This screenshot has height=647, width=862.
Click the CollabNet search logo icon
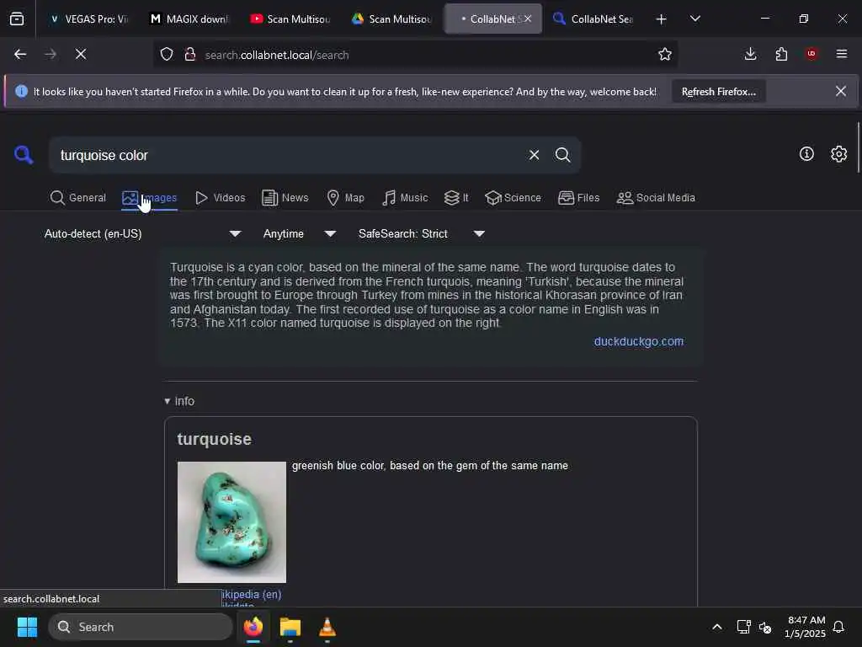tap(24, 155)
